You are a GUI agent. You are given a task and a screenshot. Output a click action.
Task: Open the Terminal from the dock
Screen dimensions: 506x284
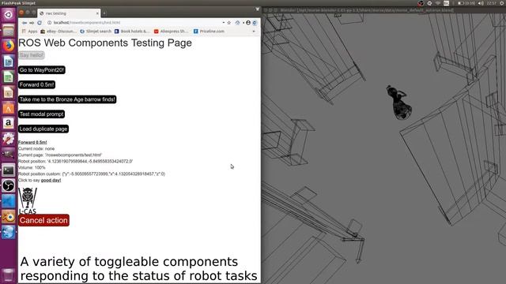[9, 170]
